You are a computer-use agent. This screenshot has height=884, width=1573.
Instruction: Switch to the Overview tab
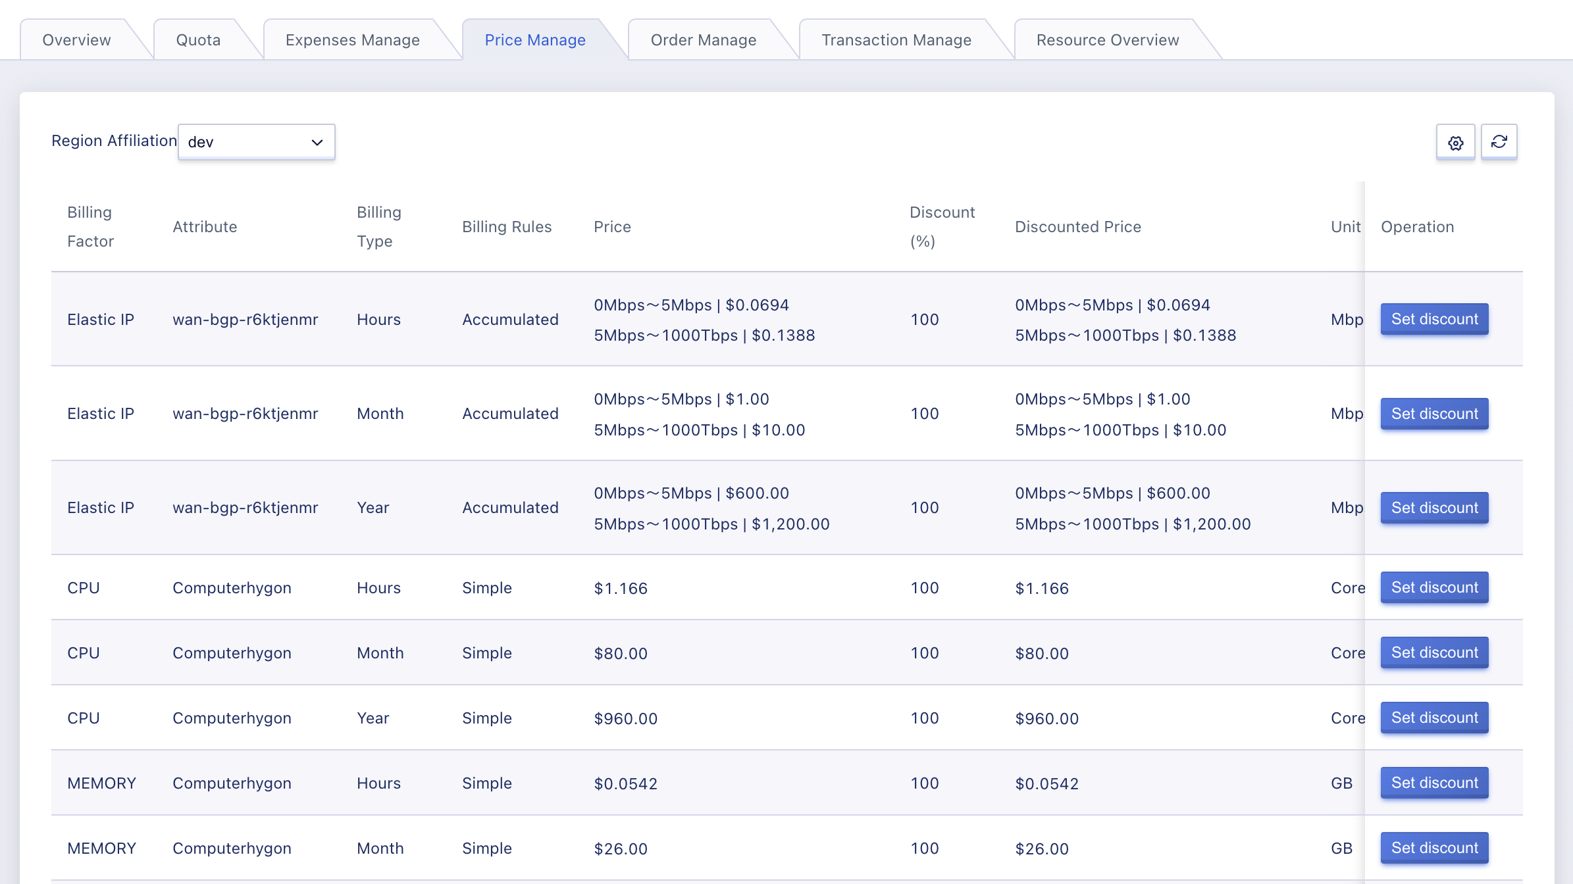click(x=76, y=40)
